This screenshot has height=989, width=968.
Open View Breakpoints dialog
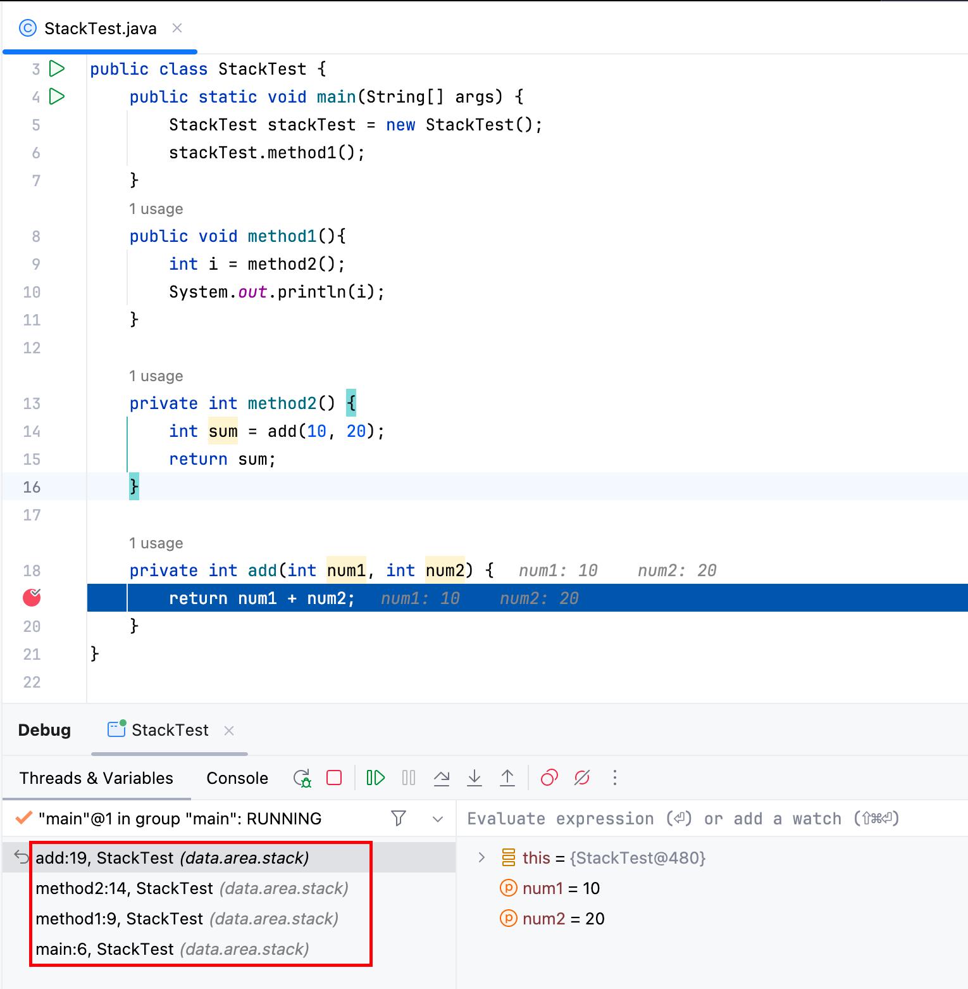pyautogui.click(x=549, y=778)
